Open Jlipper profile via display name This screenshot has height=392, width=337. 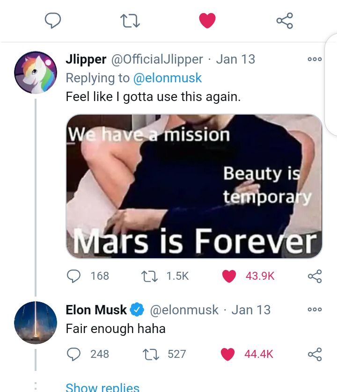point(86,59)
